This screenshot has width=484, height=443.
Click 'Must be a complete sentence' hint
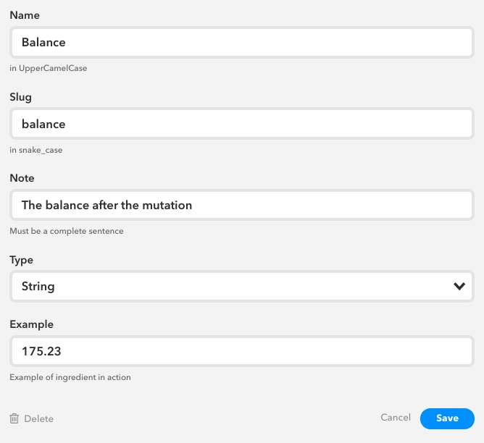pos(67,232)
